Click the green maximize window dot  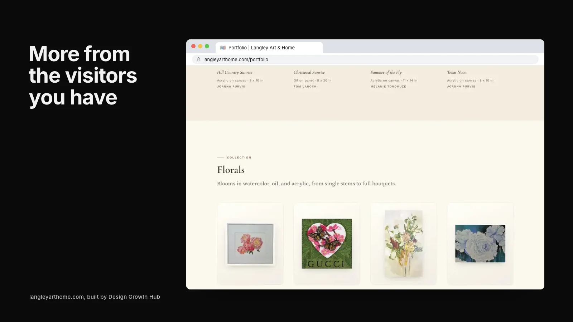point(207,46)
